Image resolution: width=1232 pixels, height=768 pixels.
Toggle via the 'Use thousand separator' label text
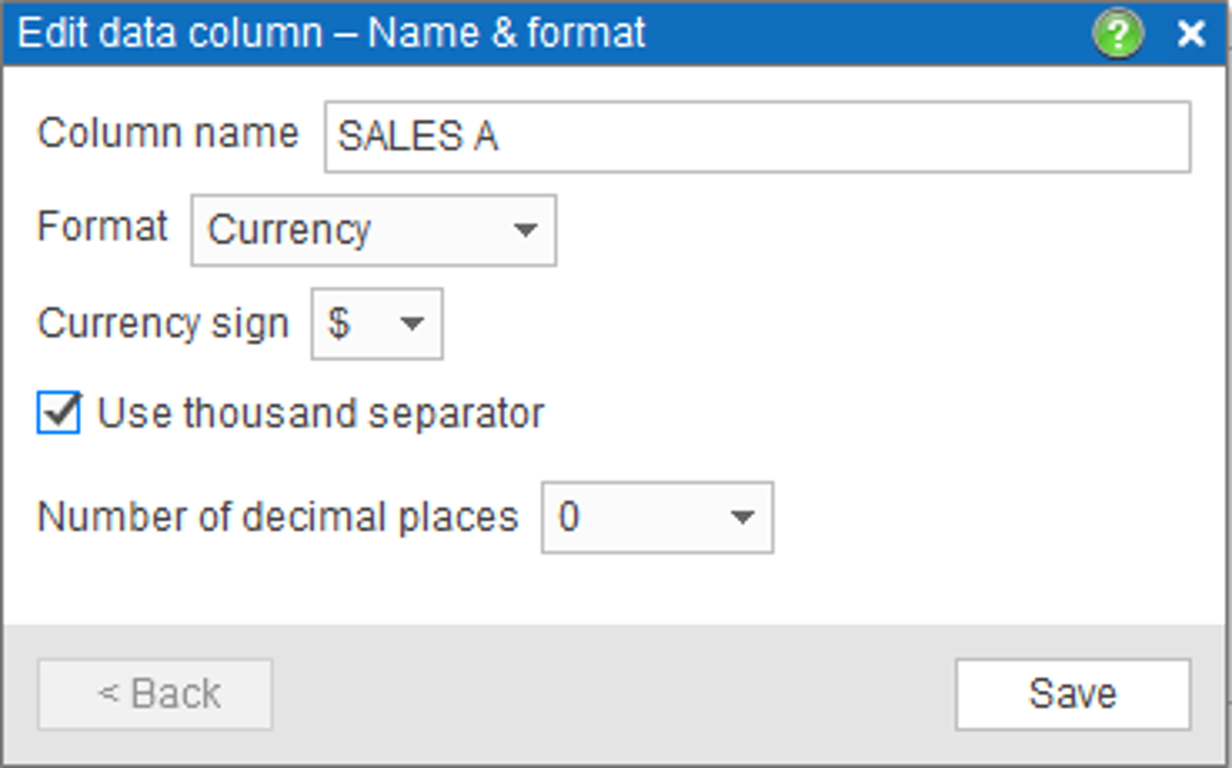coord(321,413)
